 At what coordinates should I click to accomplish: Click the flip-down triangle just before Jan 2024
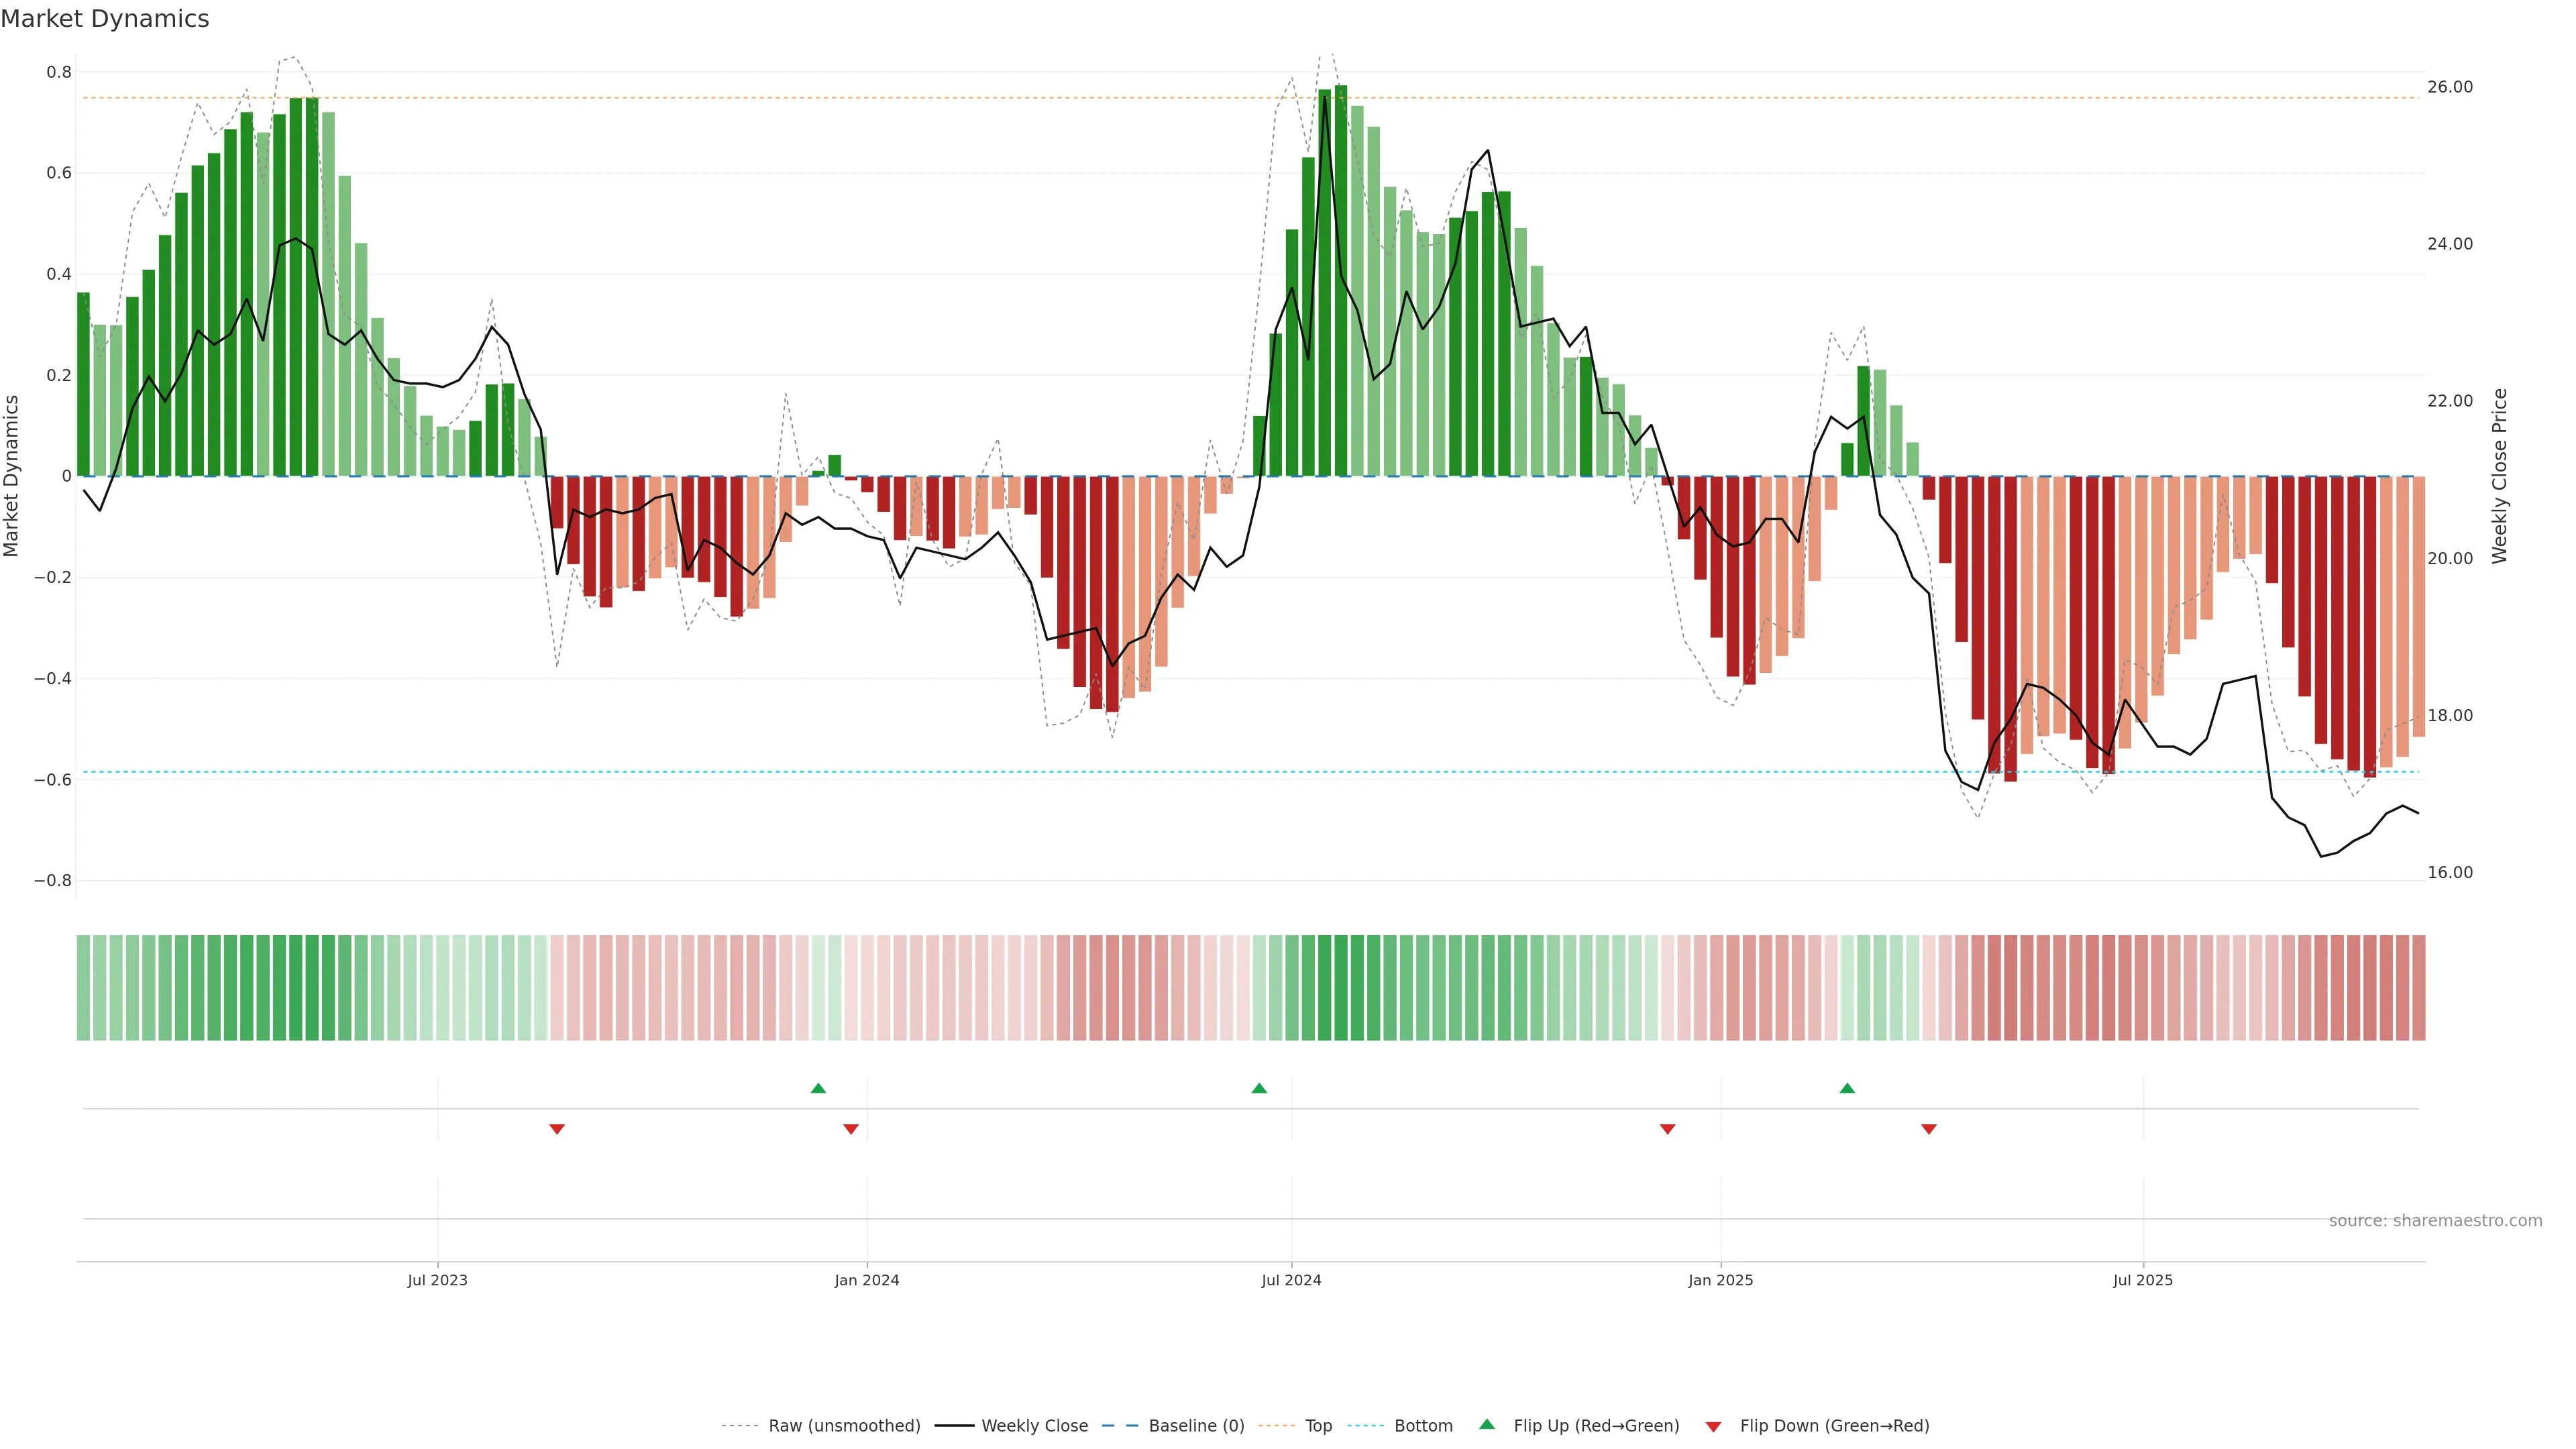click(851, 1129)
